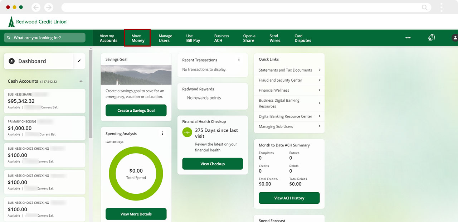Open Recent Transactions options menu
This screenshot has height=222, width=458.
pyautogui.click(x=239, y=59)
